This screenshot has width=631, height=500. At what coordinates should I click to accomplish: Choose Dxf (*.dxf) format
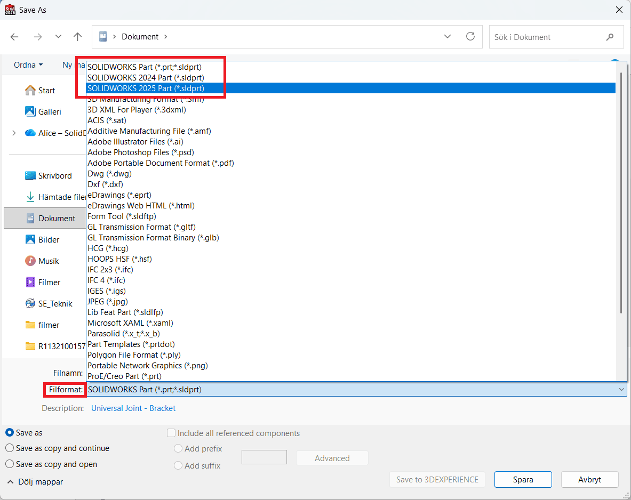click(x=351, y=184)
